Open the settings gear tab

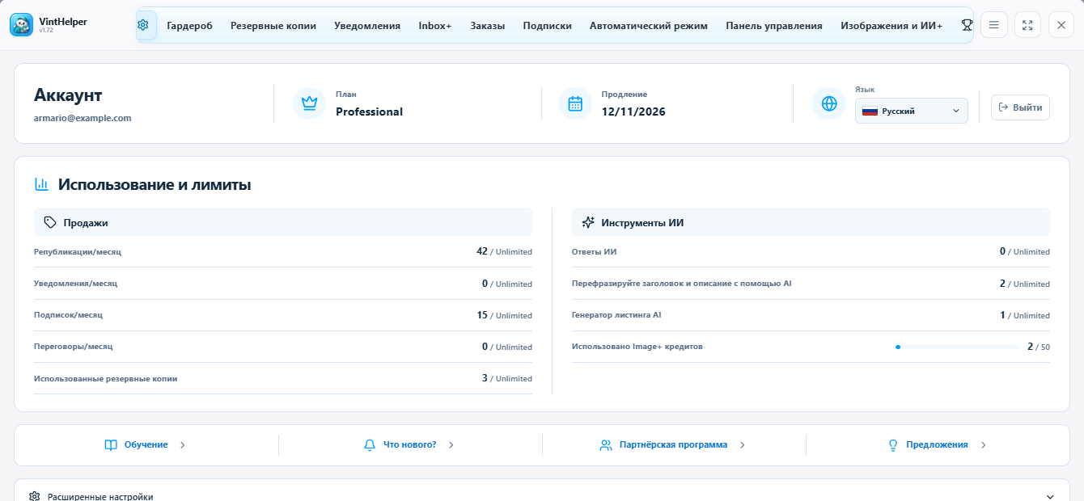(143, 25)
